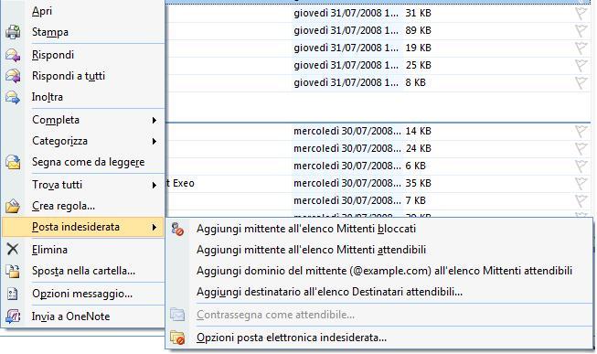This screenshot has width=597, height=354.
Task: Click the move-to-folder icon beside Sposta nella cartella
Action: (x=13, y=271)
